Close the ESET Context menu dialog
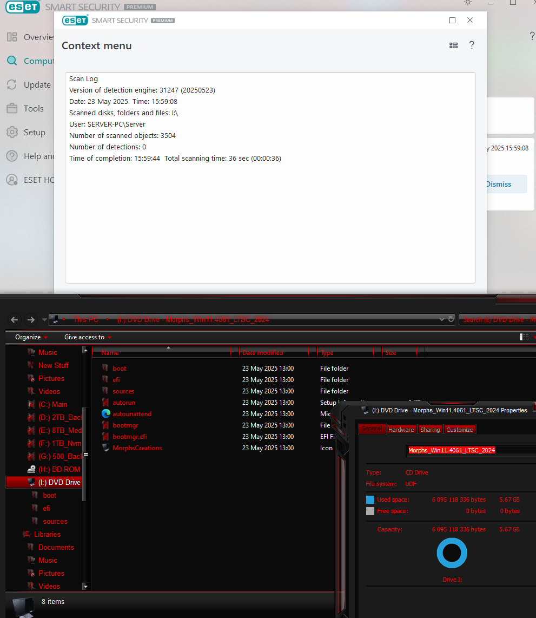Screen dimensions: 536x618 470,20
